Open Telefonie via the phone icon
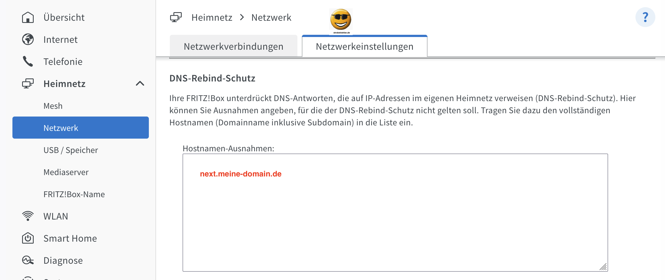The height and width of the screenshot is (280, 665). point(27,61)
